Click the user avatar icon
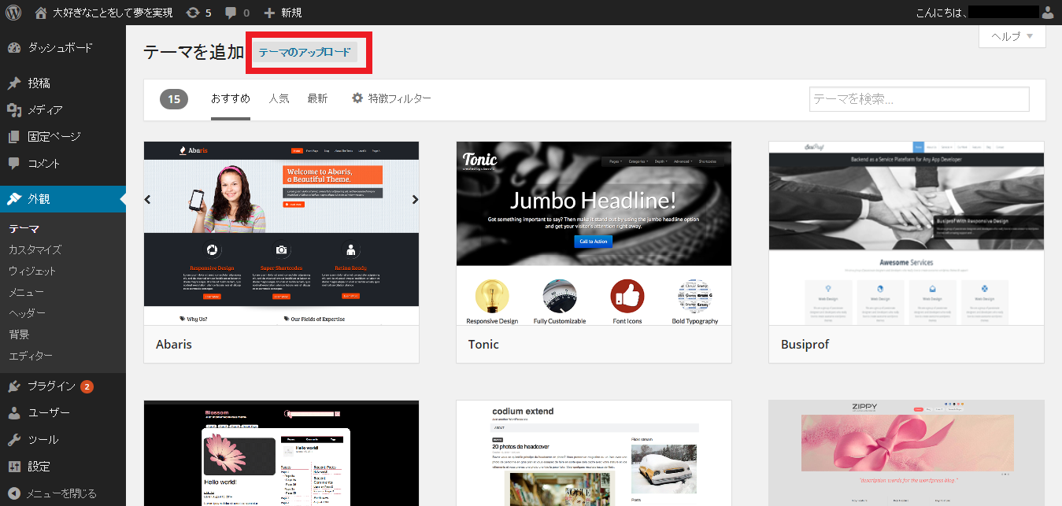Viewport: 1062px width, 506px height. [1047, 13]
